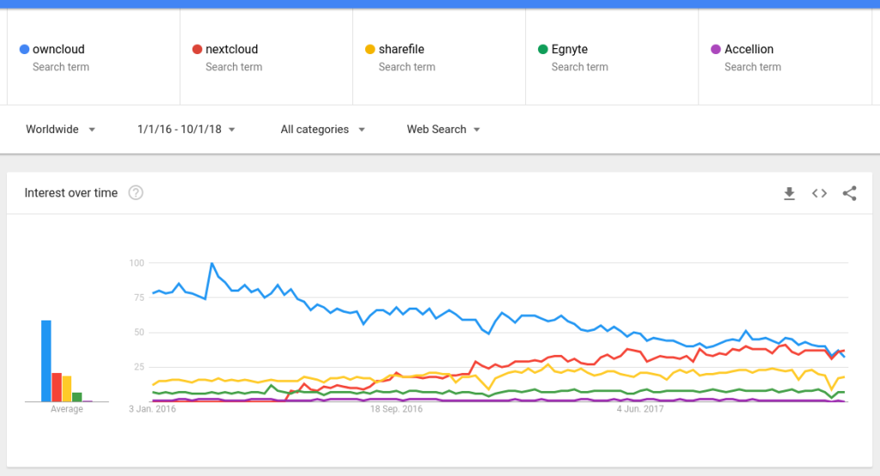Image resolution: width=880 pixels, height=476 pixels.
Task: Open the Interest over time help icon
Action: coord(136,193)
